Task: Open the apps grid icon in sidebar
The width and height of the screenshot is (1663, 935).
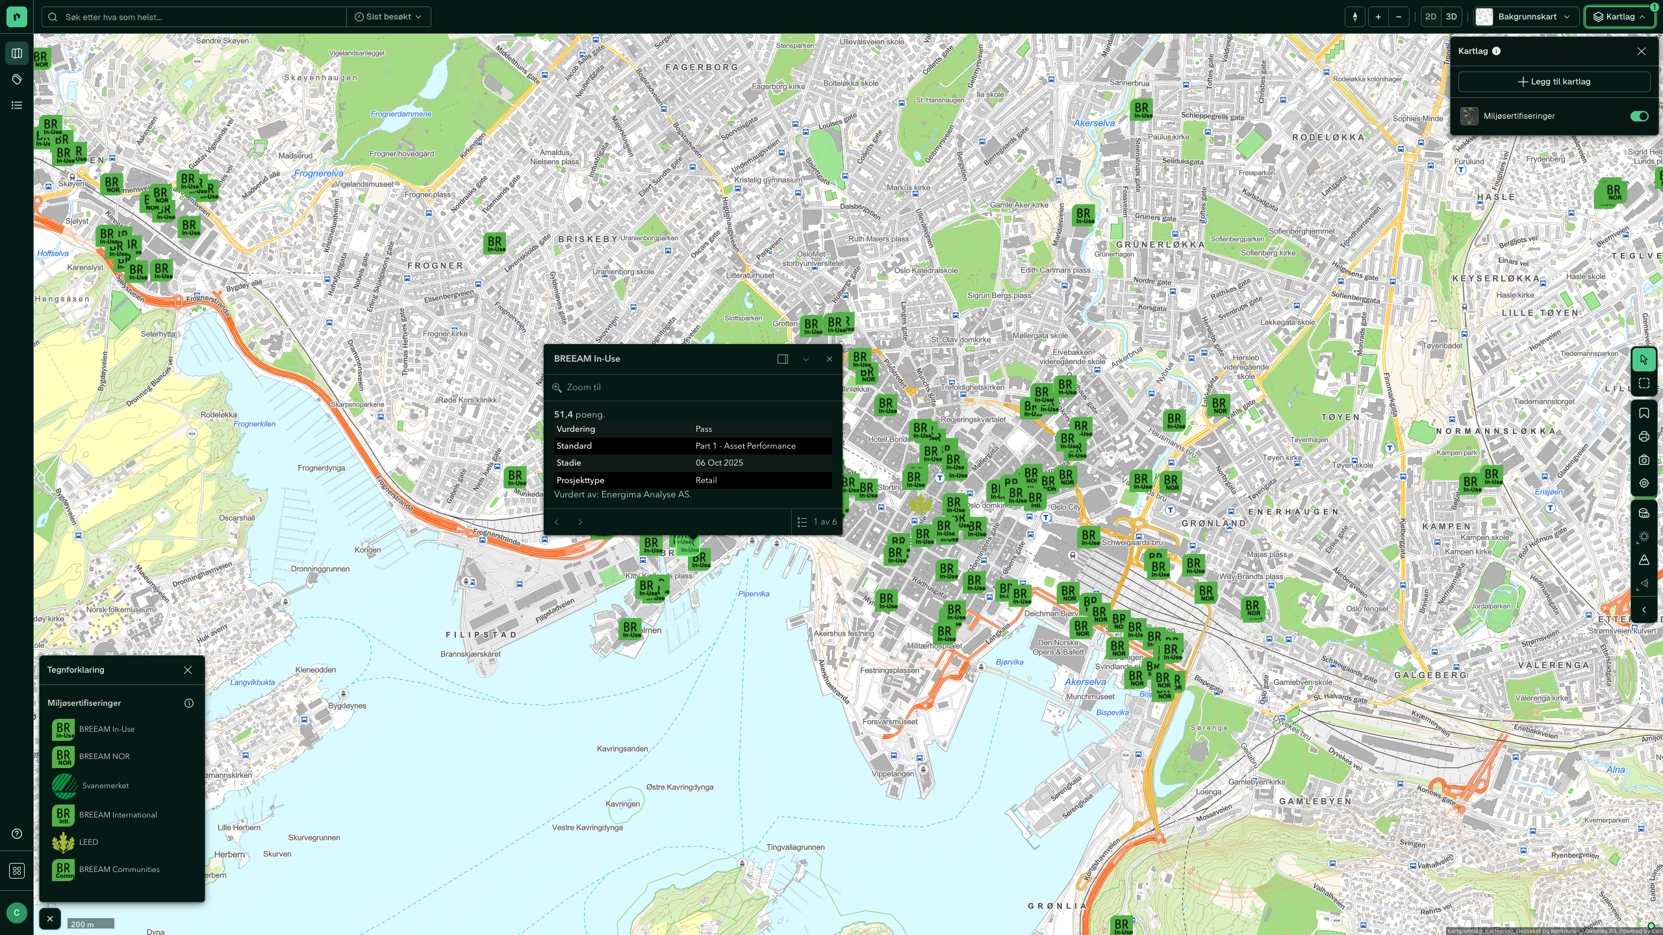Action: click(x=17, y=871)
